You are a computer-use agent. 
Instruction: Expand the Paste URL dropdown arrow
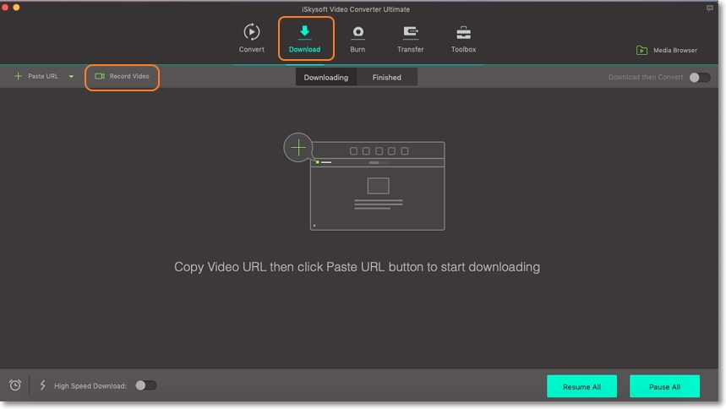tap(71, 77)
